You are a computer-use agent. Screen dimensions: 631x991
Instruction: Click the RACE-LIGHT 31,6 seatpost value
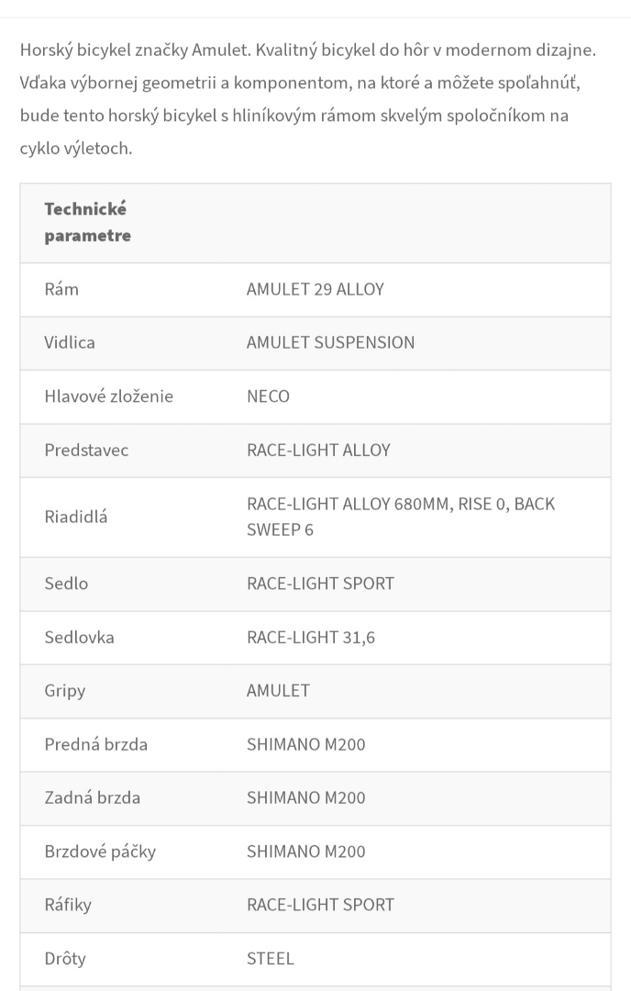pyautogui.click(x=310, y=637)
